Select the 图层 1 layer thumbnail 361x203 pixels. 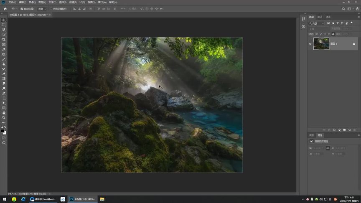click(321, 44)
